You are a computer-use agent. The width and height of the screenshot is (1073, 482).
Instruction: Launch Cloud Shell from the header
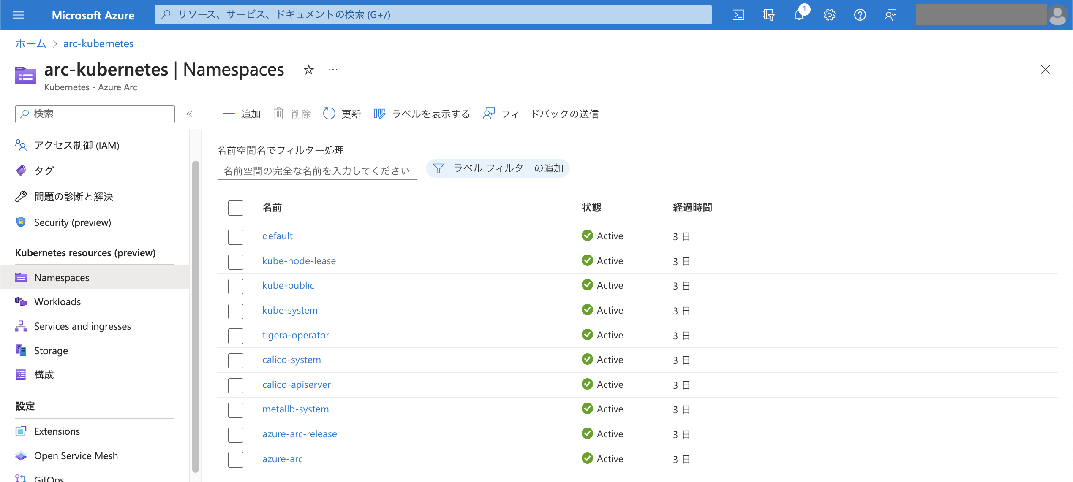[x=738, y=15]
